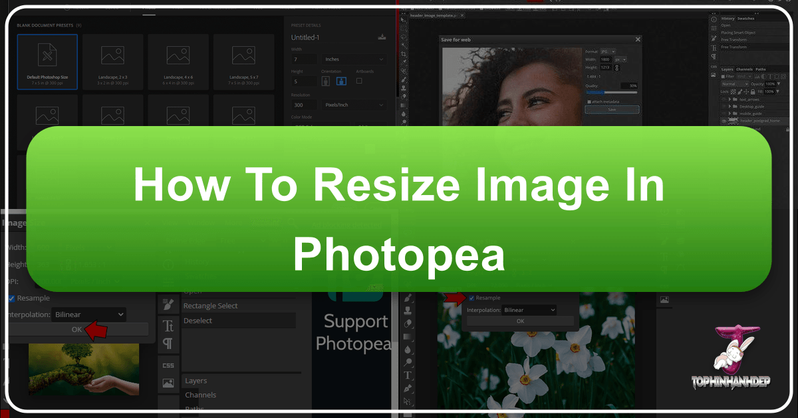Image resolution: width=798 pixels, height=418 pixels.
Task: Enable the Resample checkbox in resize dialog
Action: [x=471, y=299]
